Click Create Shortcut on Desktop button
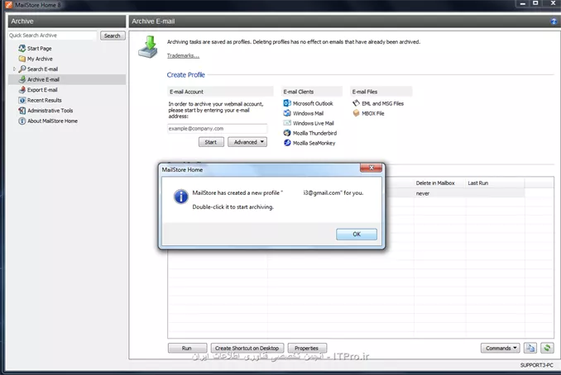Viewport: 561px width, 375px height. (247, 349)
